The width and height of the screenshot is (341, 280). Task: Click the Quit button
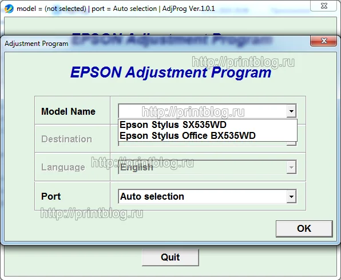170,257
